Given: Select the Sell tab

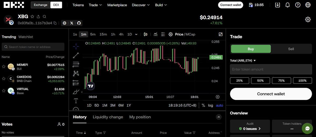Looking at the screenshot, I should [291, 49].
